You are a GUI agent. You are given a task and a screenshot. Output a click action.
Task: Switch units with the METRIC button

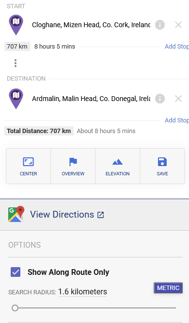coord(168,288)
